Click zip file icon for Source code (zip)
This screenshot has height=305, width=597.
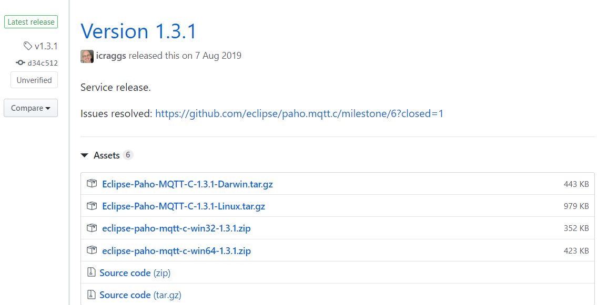[x=92, y=272]
